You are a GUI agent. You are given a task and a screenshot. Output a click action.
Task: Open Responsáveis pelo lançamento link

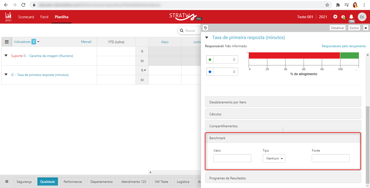pos(344,46)
